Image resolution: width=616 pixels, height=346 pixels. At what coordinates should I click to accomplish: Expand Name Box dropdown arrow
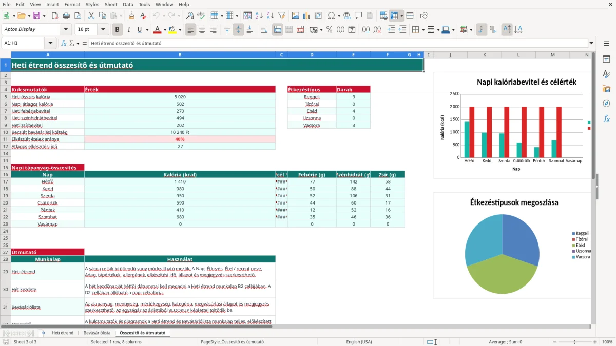(50, 43)
